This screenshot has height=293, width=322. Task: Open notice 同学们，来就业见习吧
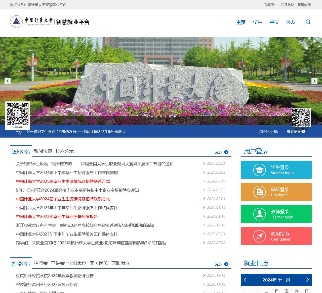91,243
